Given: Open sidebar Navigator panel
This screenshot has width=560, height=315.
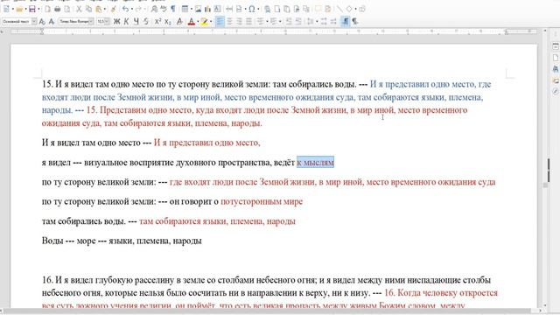Looking at the screenshot, I should (556, 91).
